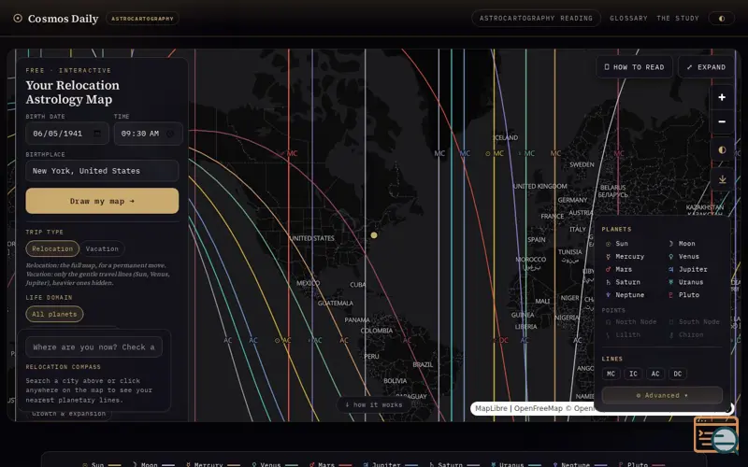
Task: Edit the birthplace New York field
Action: coord(102,171)
